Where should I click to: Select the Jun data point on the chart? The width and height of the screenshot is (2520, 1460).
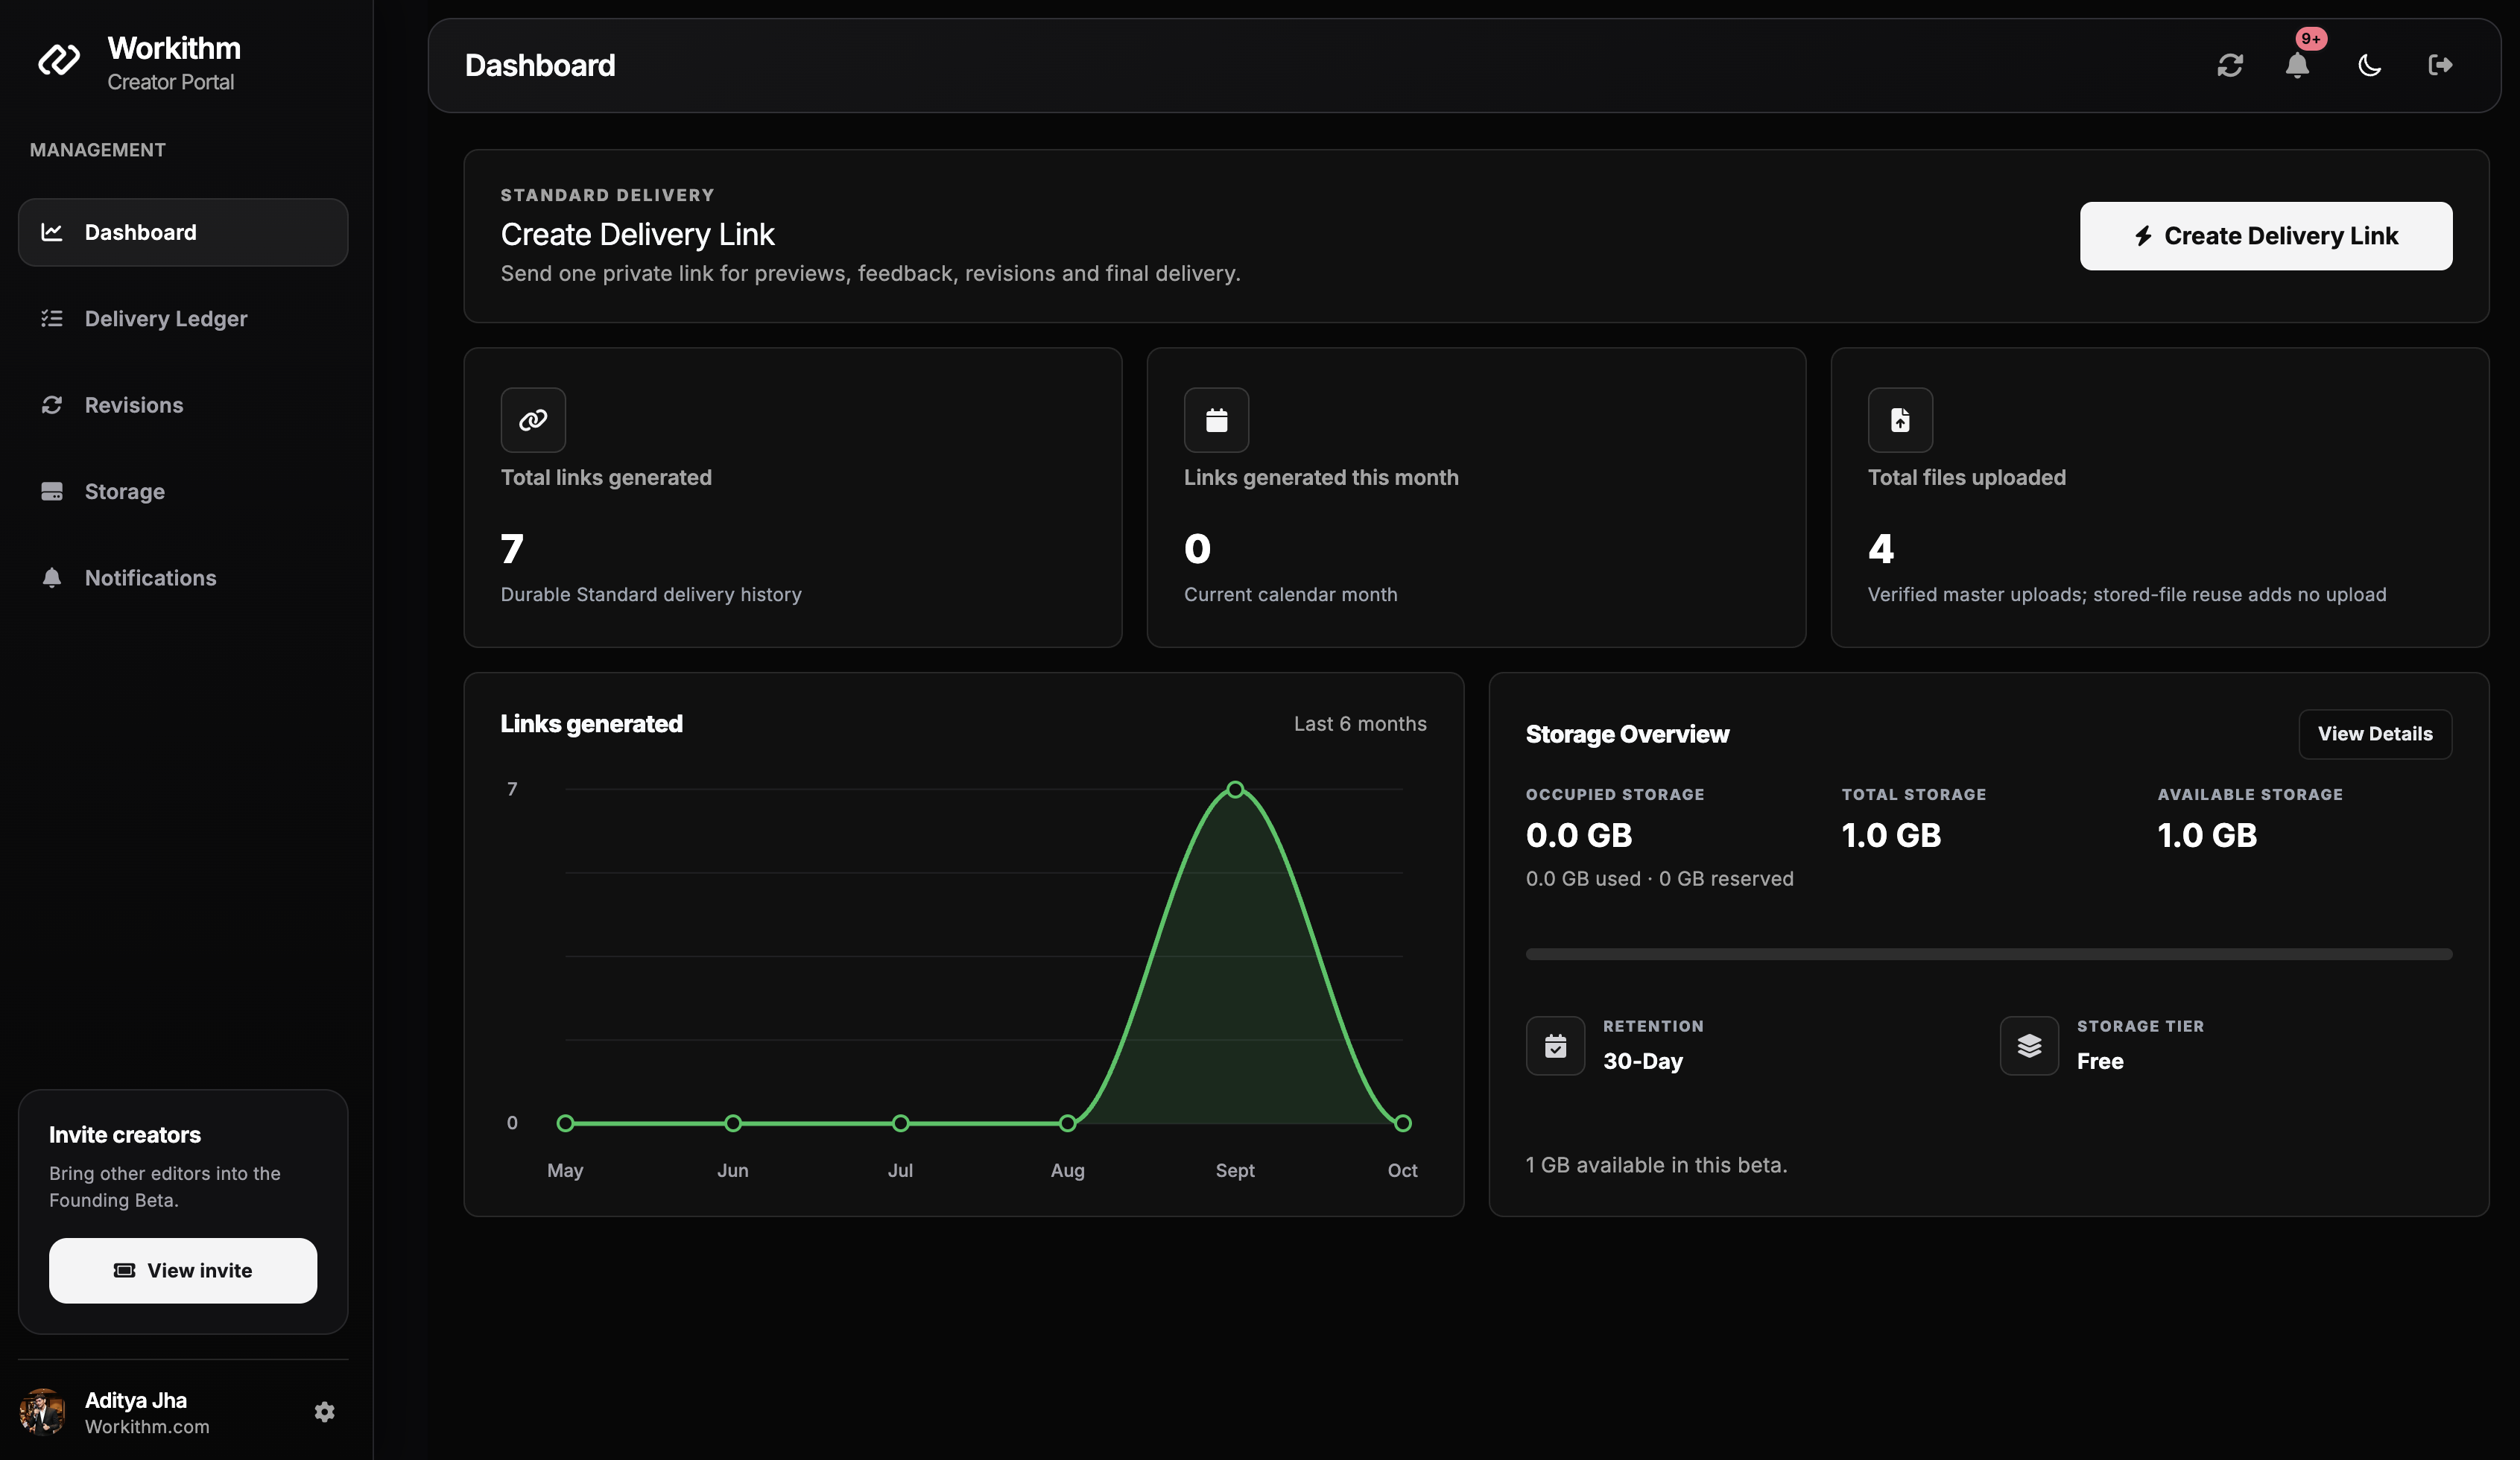pos(733,1124)
